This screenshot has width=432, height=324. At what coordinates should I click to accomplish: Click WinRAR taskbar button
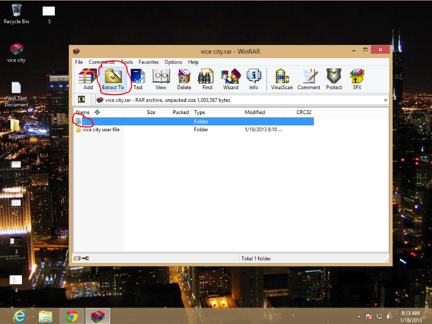[98, 316]
